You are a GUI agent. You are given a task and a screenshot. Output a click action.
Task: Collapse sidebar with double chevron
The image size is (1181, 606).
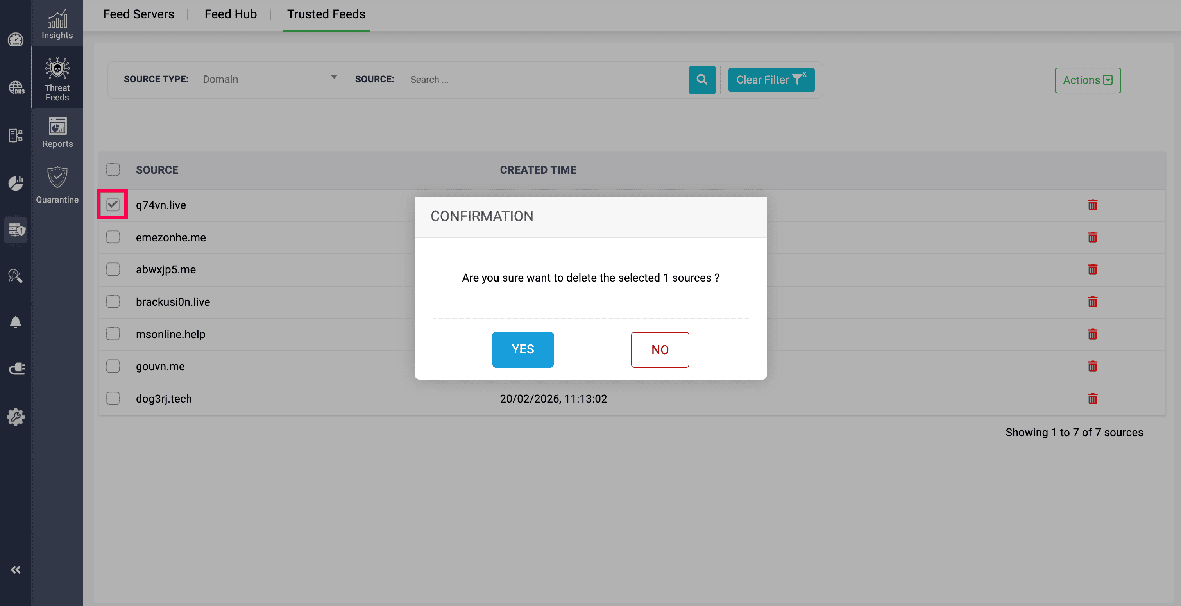click(16, 569)
